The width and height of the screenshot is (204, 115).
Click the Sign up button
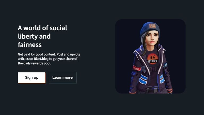click(x=32, y=77)
